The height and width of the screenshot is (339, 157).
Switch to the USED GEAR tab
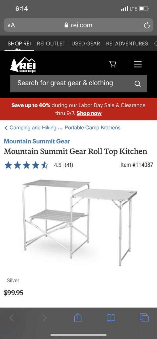coord(86,43)
